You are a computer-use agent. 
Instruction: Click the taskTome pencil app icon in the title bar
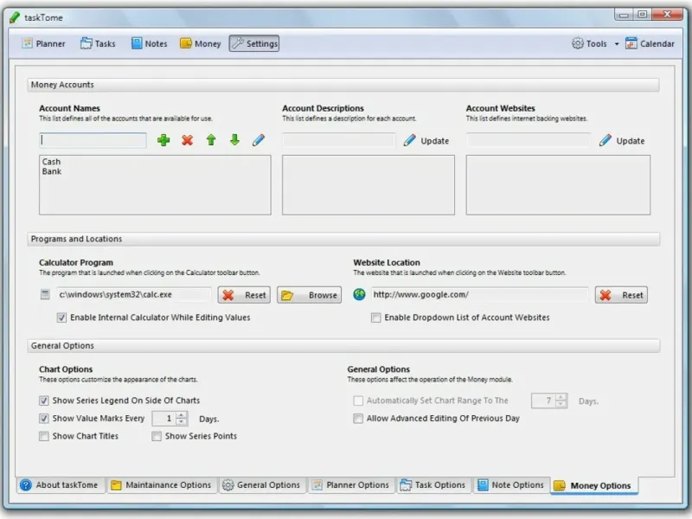[15, 17]
